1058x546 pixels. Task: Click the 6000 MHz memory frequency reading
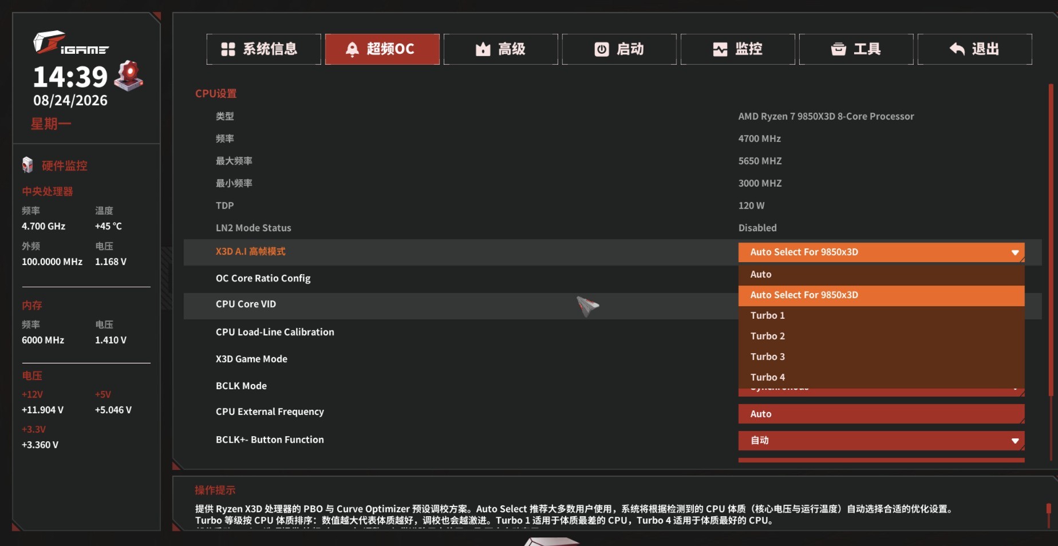[x=43, y=340]
